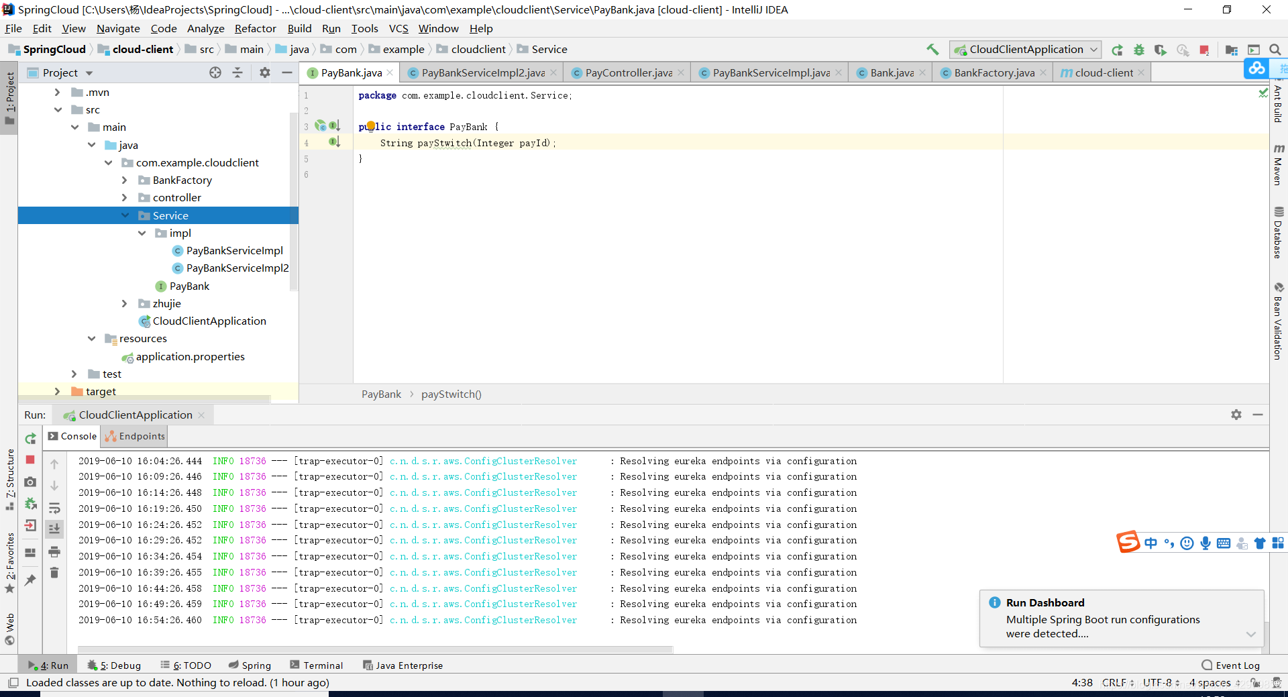Click the implementations gutter icon on line 4
The height and width of the screenshot is (697, 1288).
(335, 142)
